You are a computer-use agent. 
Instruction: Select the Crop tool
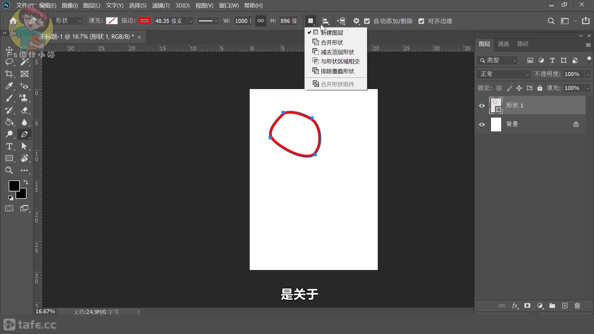pyautogui.click(x=9, y=74)
